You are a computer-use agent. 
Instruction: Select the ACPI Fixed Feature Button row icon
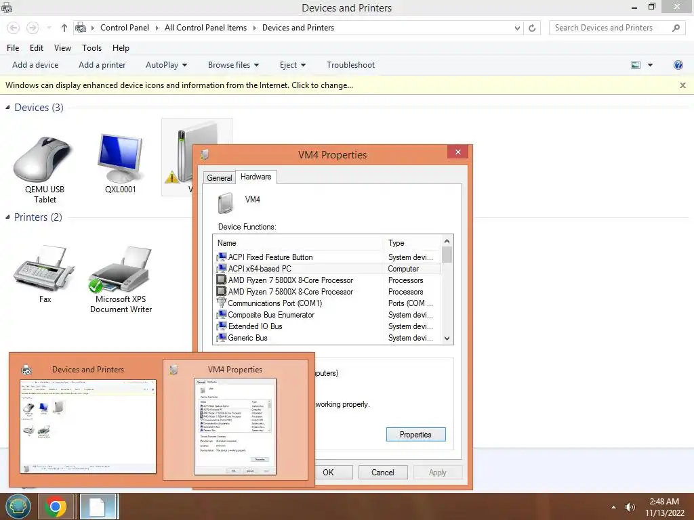click(x=222, y=257)
